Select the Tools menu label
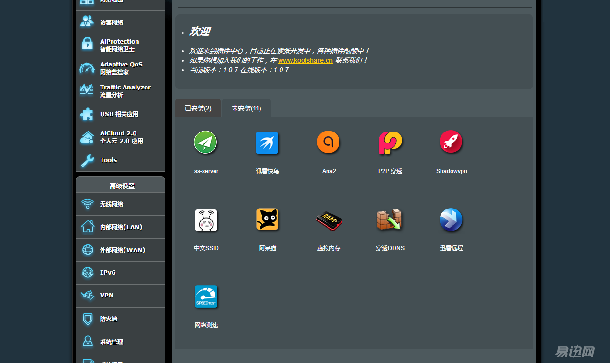 point(109,160)
